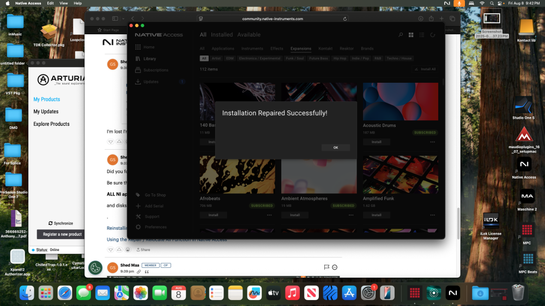
Task: Filter expansions by R&B
Action: pos(378,58)
